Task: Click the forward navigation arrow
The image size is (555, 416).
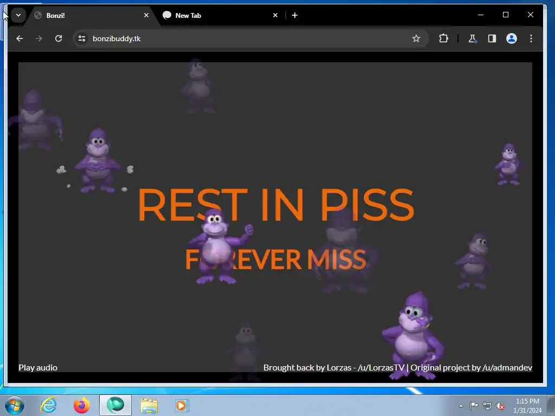Action: coord(39,38)
